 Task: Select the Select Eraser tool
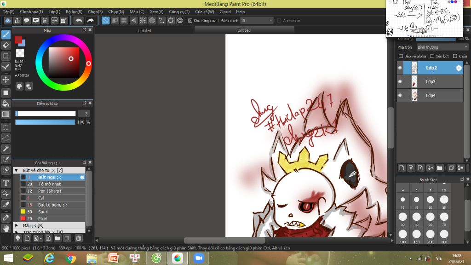[6, 170]
